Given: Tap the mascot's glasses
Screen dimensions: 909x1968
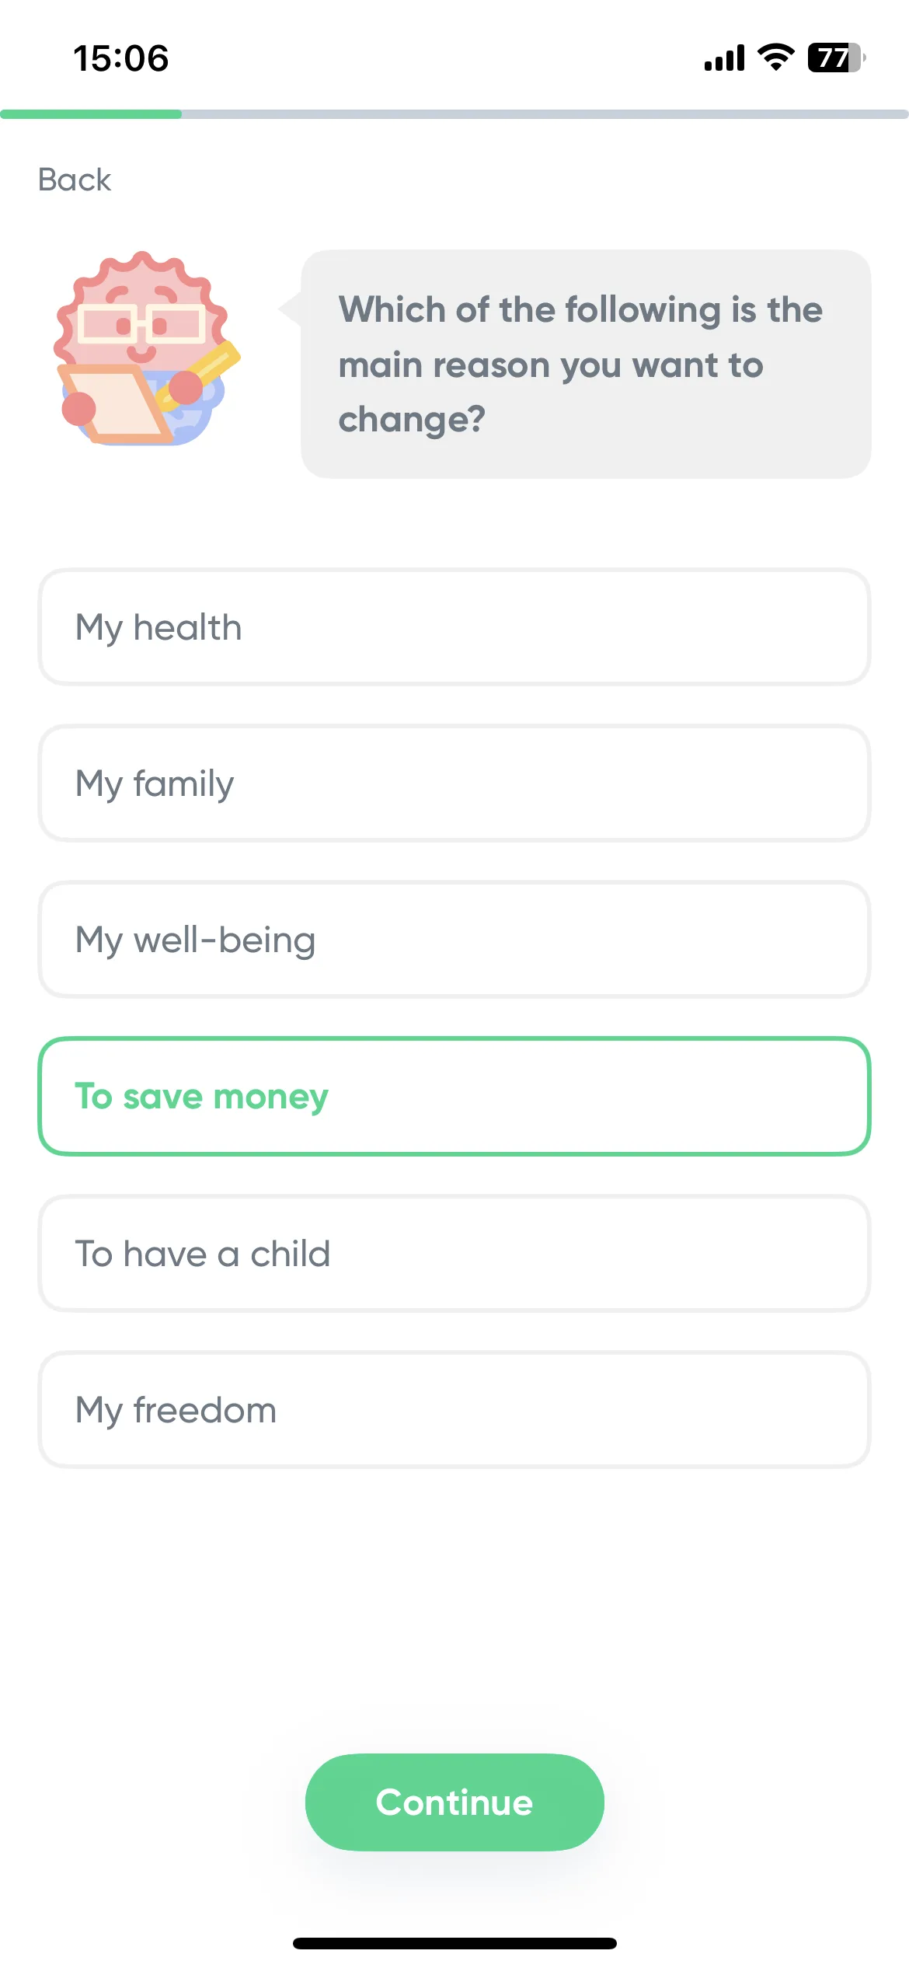Looking at the screenshot, I should pos(141,324).
